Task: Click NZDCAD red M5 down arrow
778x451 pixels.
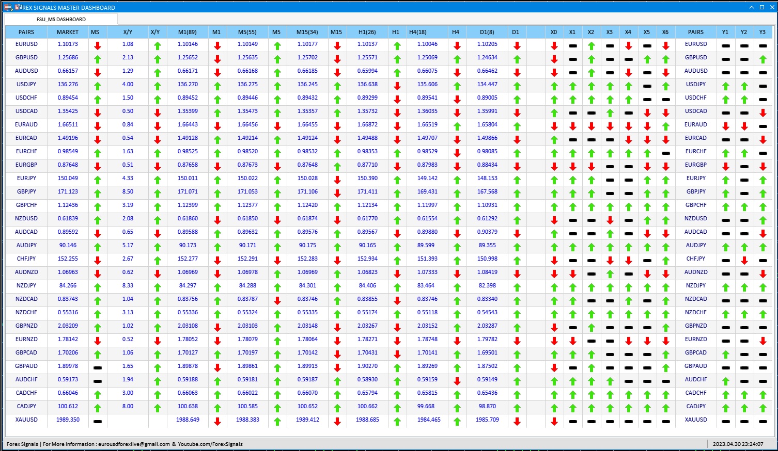Action: point(277,301)
